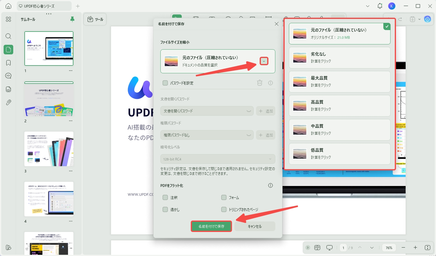Select the green page thumbnails panel icon
Screen dimensions: 436x256
[8, 50]
